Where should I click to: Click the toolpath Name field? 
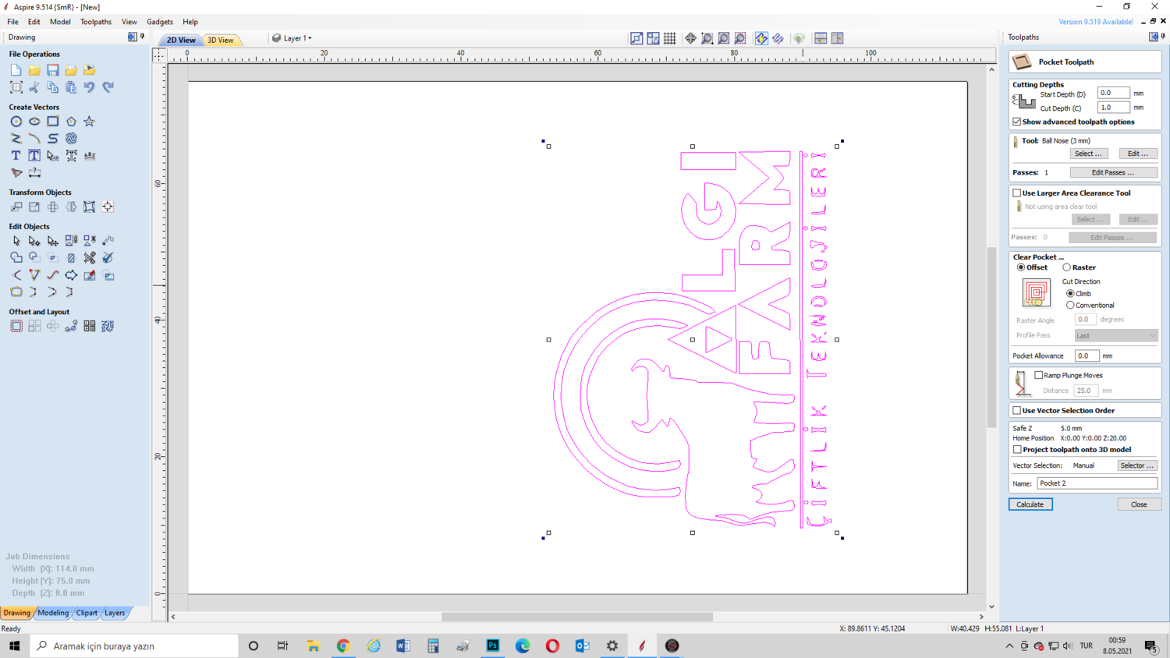click(1097, 483)
